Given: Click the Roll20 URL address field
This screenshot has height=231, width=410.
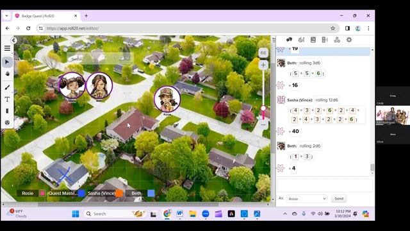Looking at the screenshot, I should 187,28.
